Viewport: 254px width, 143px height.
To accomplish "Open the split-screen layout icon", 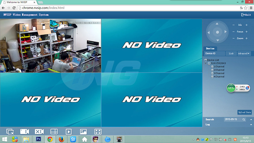I will point(54,132).
